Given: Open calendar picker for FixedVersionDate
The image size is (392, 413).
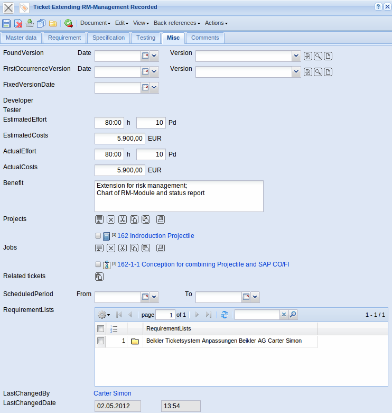Looking at the screenshot, I should (x=145, y=88).
